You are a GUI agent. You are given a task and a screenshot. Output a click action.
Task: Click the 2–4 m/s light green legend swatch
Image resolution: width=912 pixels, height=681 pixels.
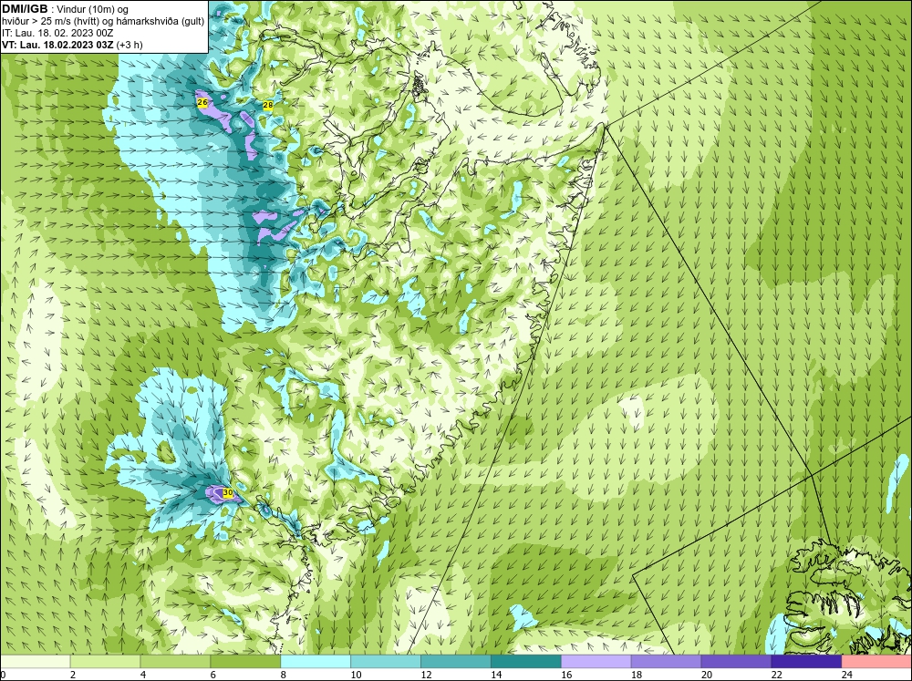(105, 662)
